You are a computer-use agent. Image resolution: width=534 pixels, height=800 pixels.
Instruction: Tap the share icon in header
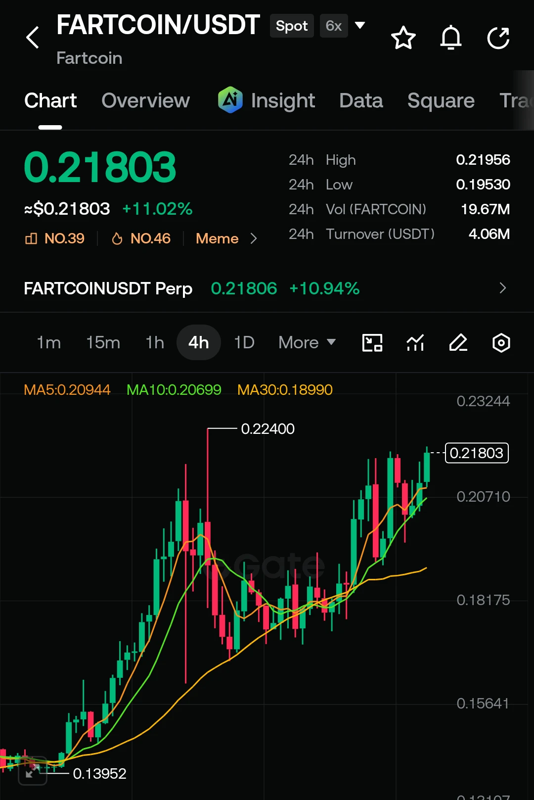[x=498, y=38]
